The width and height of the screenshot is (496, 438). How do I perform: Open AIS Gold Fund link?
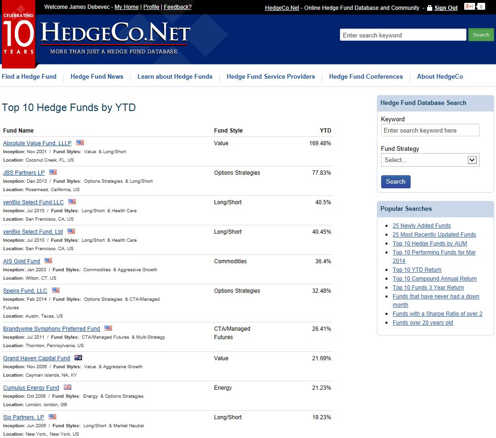[22, 261]
